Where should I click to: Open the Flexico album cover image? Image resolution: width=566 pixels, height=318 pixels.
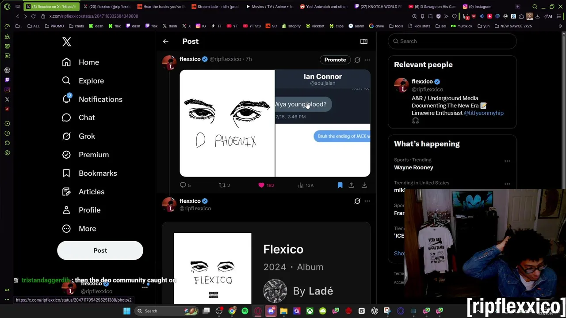tap(213, 268)
